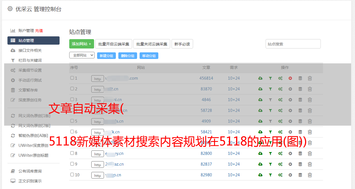Tick the checkbox for site row 2
Viewport: 355px width, 189px height.
pyautogui.click(x=72, y=89)
